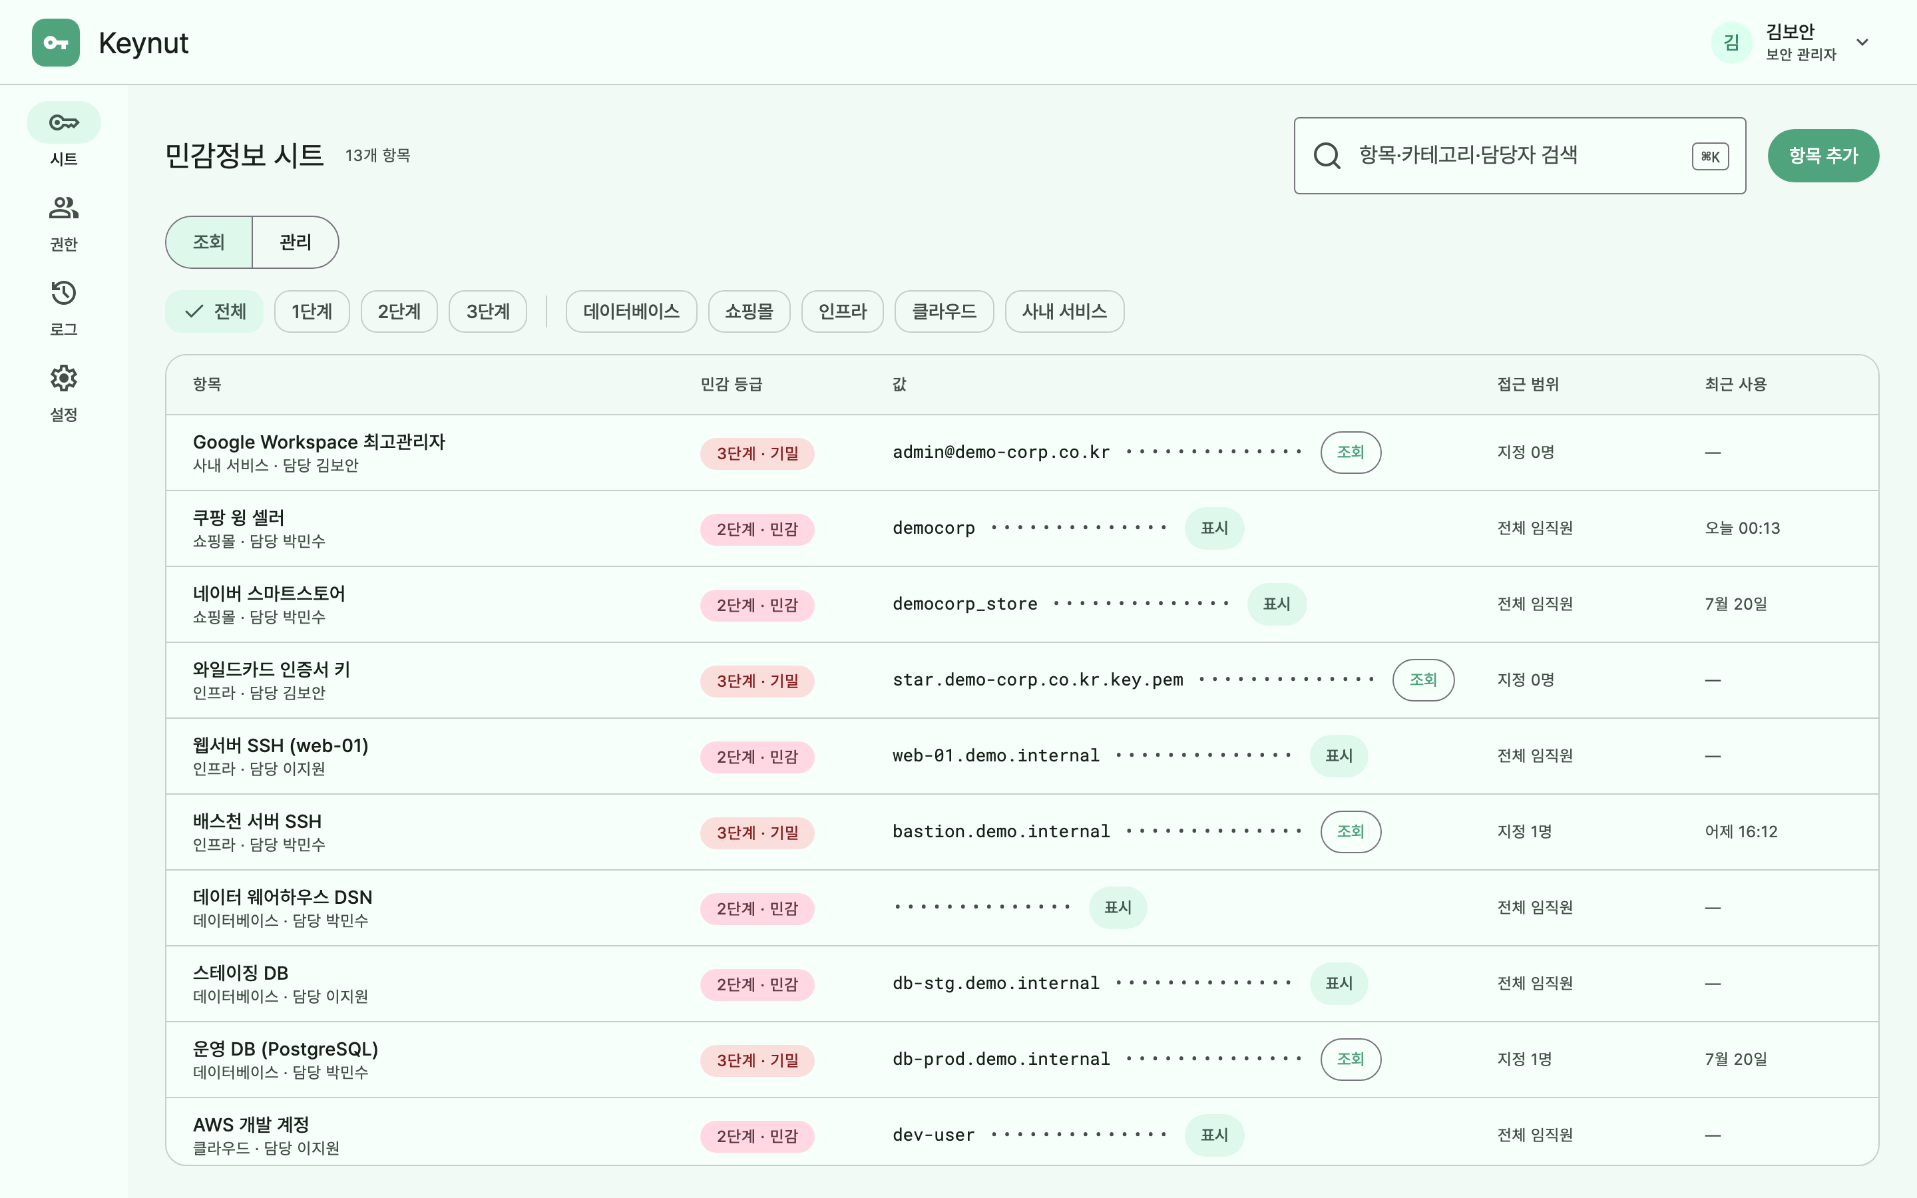This screenshot has height=1198, width=1917.
Task: Focus the 항목·카테고리·담당자 검색 field
Action: point(1520,155)
